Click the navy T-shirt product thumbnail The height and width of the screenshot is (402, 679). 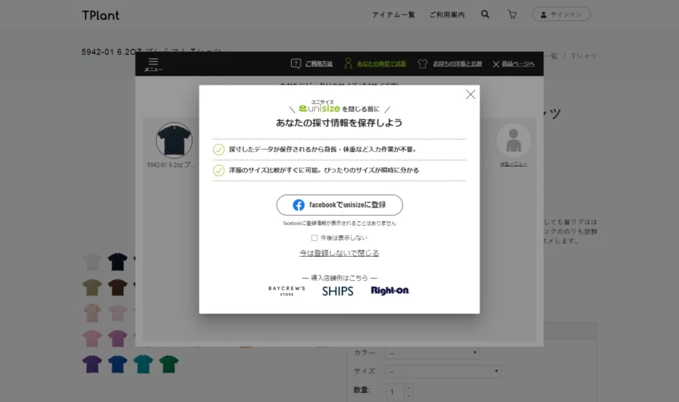click(x=174, y=141)
